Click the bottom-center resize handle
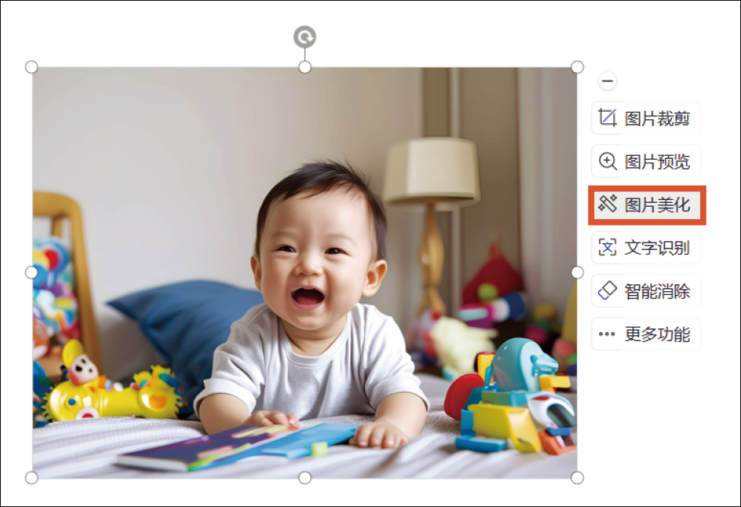Viewport: 741px width, 507px height. 305,477
